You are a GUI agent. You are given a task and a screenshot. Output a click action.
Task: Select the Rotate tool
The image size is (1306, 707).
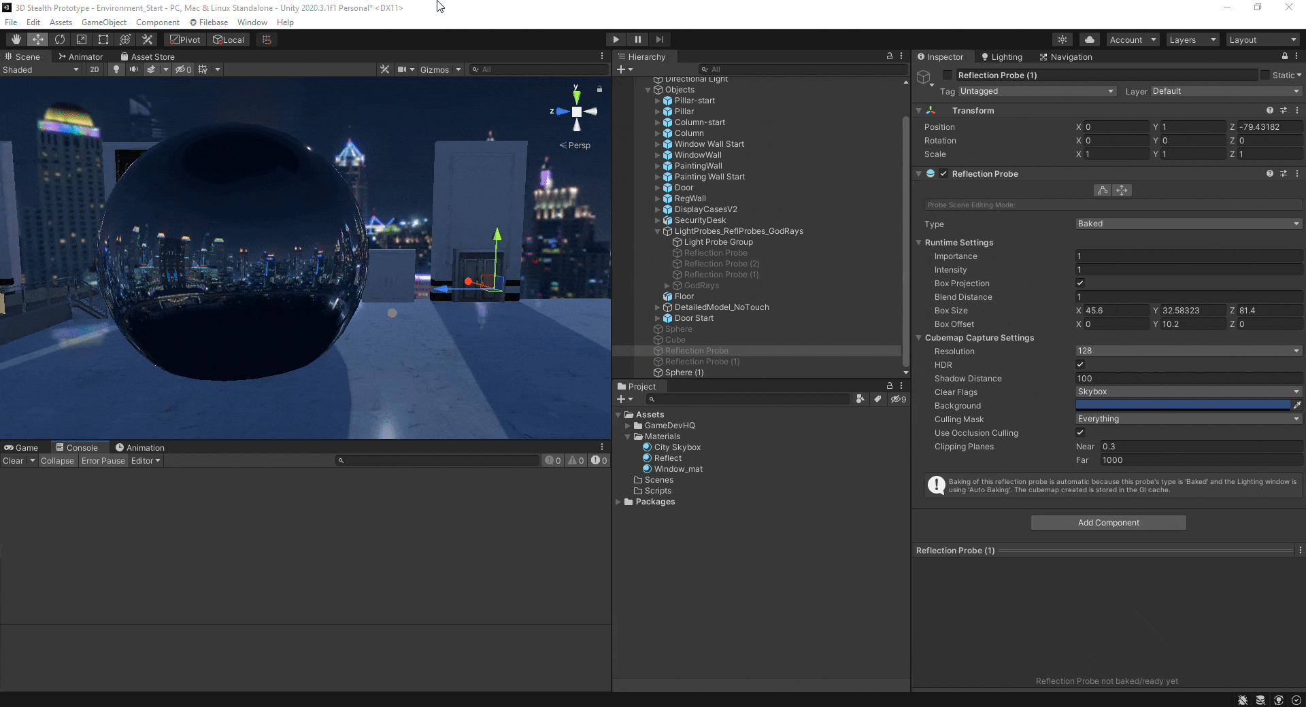coord(60,39)
